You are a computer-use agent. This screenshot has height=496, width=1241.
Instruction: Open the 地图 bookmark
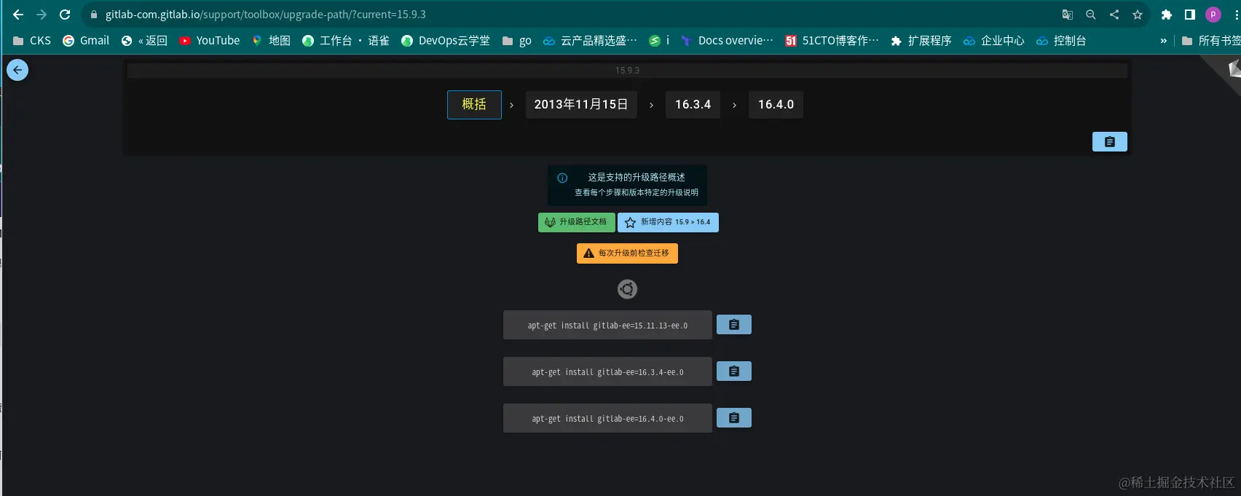271,41
